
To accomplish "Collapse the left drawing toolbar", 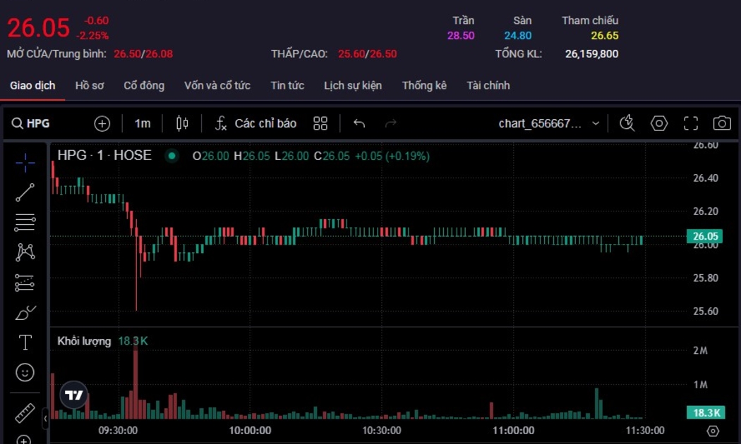I will (45, 418).
